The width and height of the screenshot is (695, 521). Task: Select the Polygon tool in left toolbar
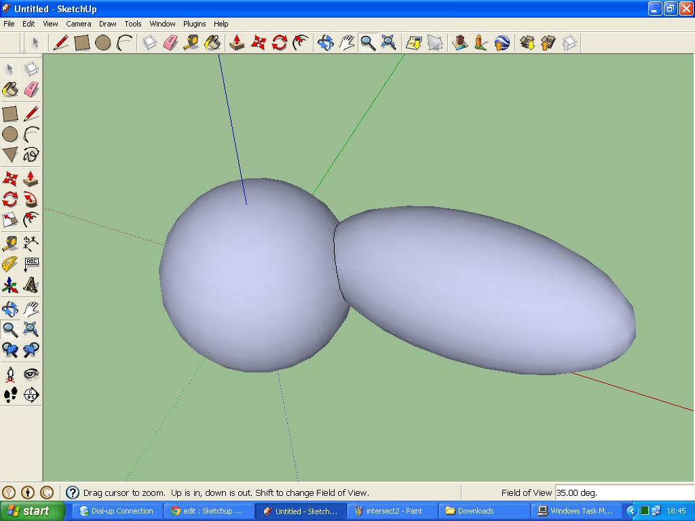pyautogui.click(x=10, y=155)
